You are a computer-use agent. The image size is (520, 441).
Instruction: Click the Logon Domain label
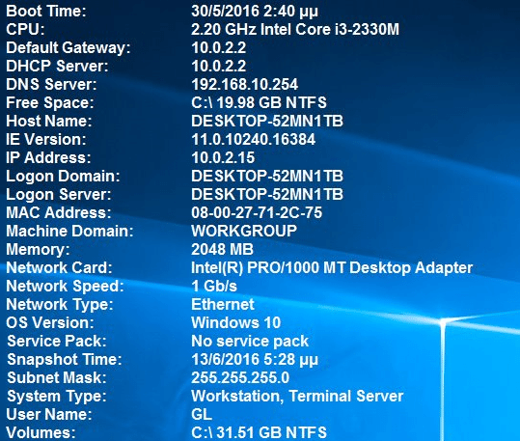pyautogui.click(x=63, y=177)
